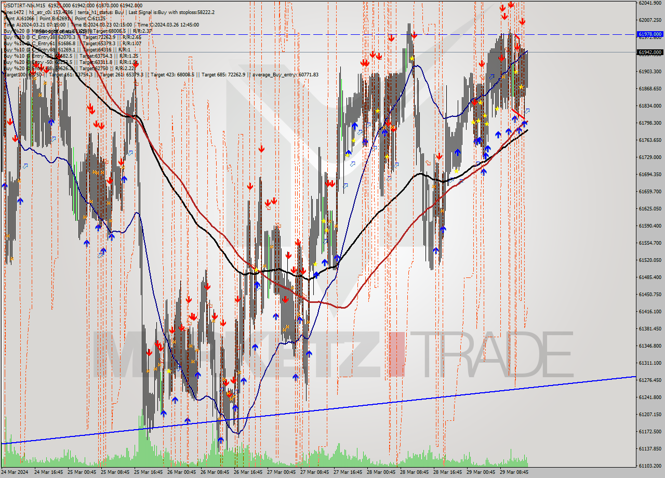Click the 61554.700 price axis label
The image size is (665, 478).
click(x=650, y=243)
